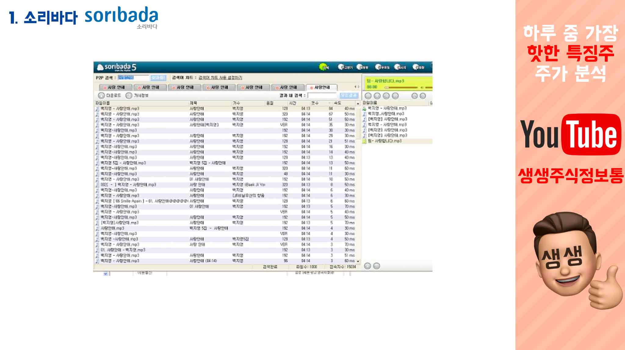Screen dimensions: 625x350
Task: Click the soribada 5 cloud logo
Action: (100, 67)
